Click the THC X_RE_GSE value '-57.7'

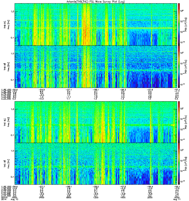(42, 187)
